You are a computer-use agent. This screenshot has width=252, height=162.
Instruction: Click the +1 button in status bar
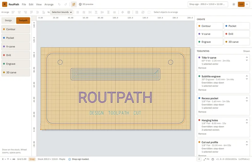coord(199,159)
